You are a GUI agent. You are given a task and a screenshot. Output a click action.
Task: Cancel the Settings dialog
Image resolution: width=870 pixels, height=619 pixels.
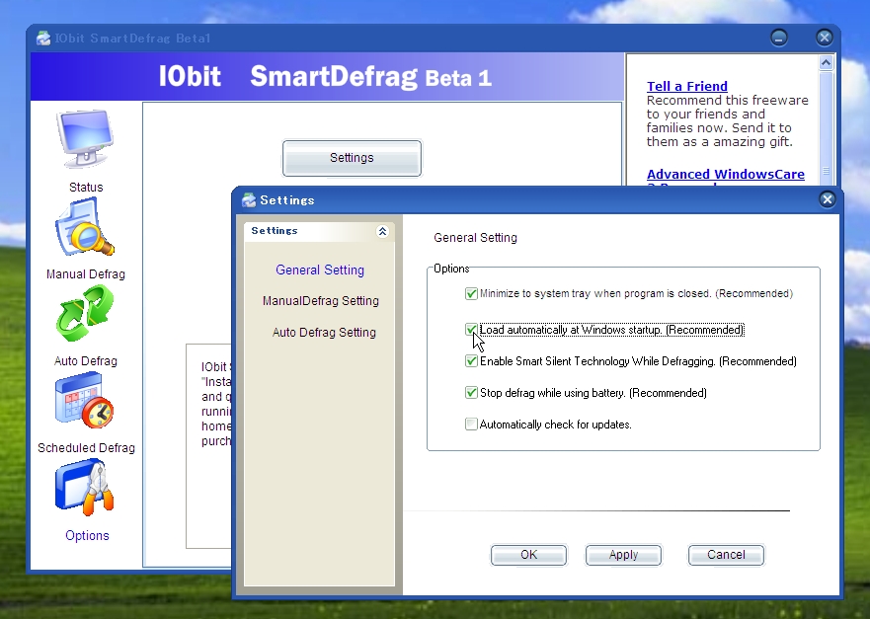tap(726, 555)
